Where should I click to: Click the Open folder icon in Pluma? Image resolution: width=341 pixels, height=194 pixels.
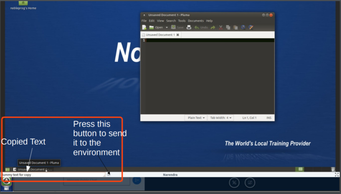tap(152, 27)
